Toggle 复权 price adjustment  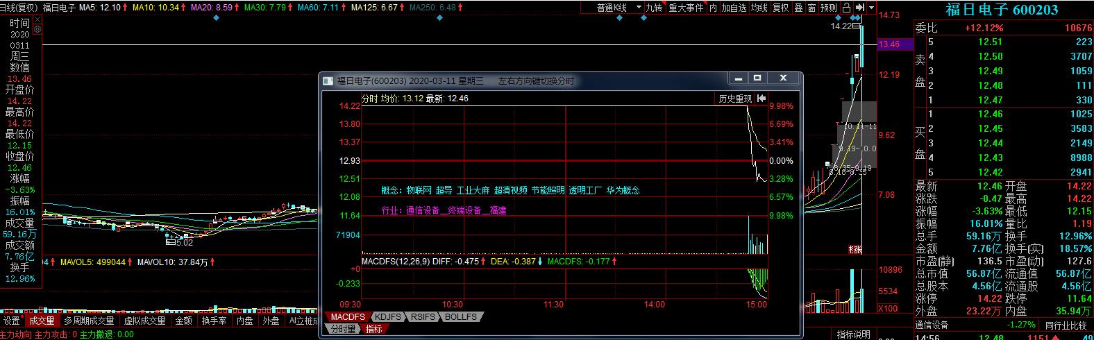[x=781, y=8]
